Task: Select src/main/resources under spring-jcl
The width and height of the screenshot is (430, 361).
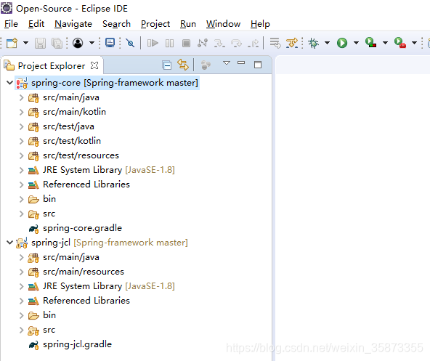Action: pos(84,272)
